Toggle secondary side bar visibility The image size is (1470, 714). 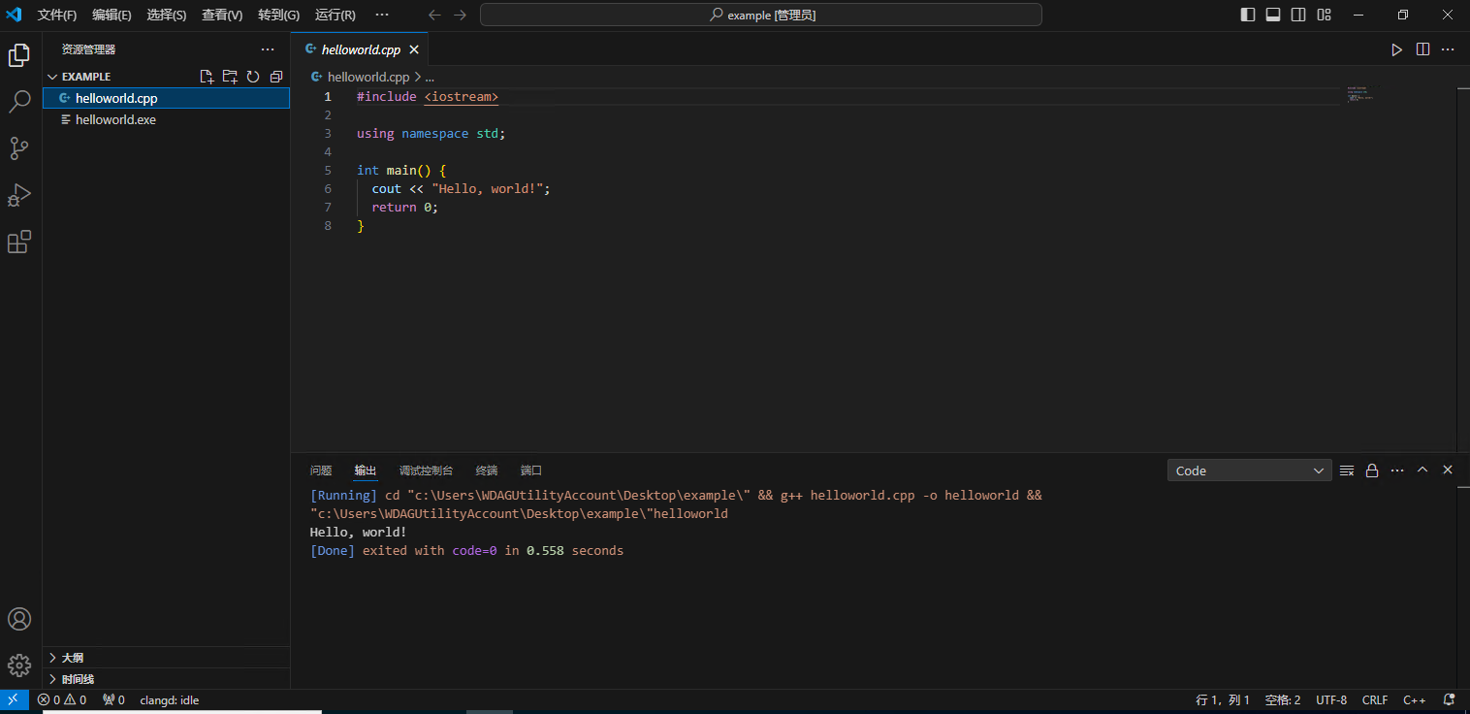1298,15
